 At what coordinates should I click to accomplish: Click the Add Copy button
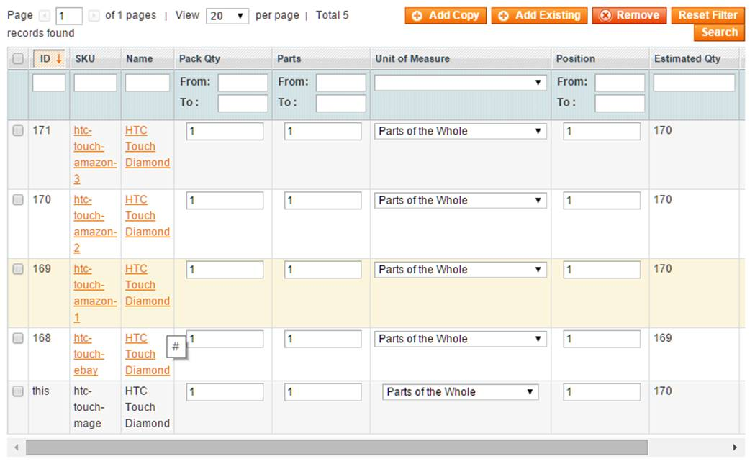[x=446, y=15]
